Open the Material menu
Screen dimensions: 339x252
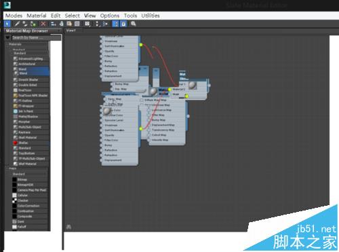tap(37, 16)
